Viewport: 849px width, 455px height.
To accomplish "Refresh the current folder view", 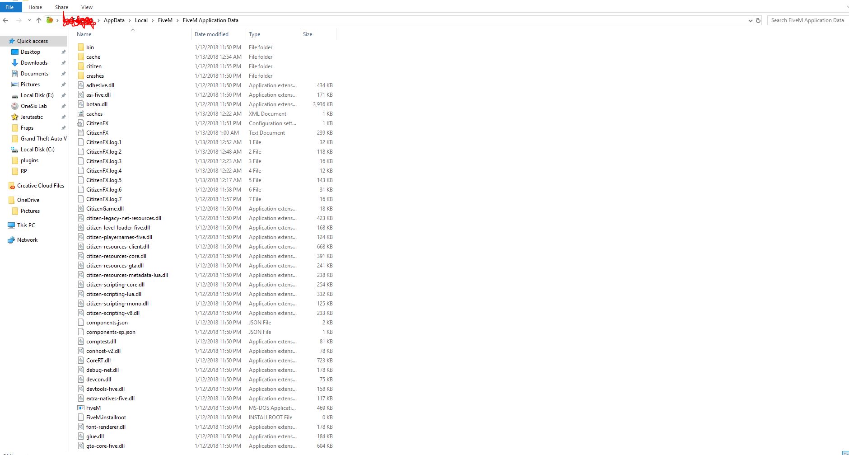I will point(758,20).
